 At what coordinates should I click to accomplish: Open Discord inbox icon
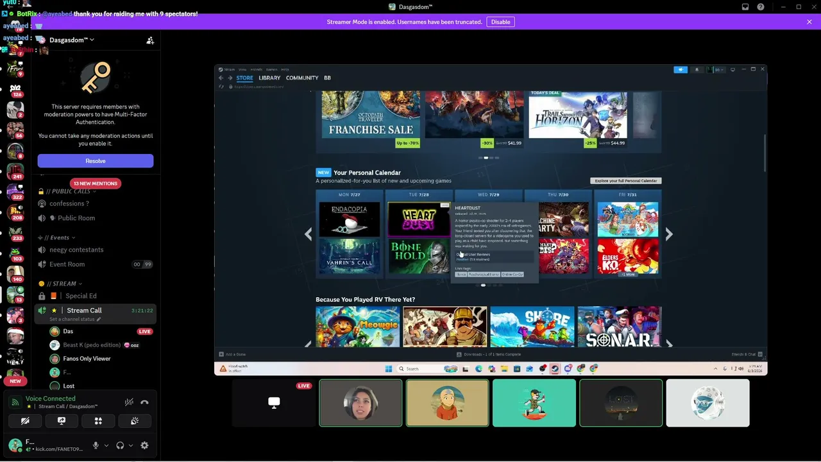tap(745, 6)
